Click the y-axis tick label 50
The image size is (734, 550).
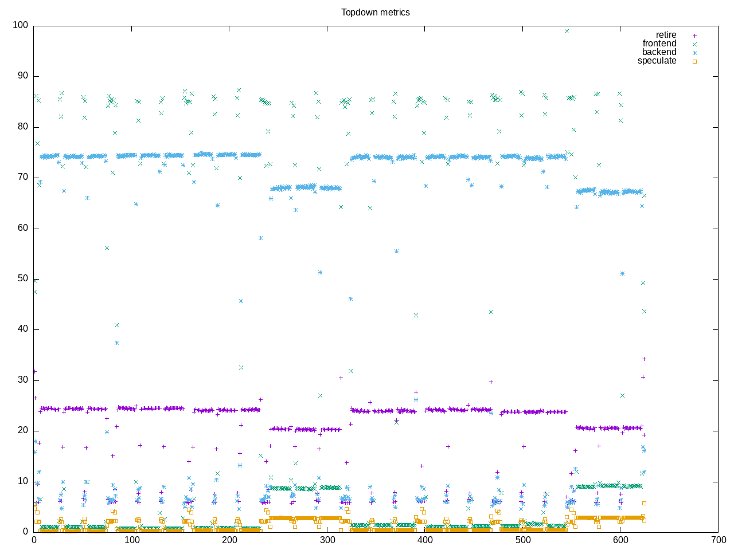[22, 278]
